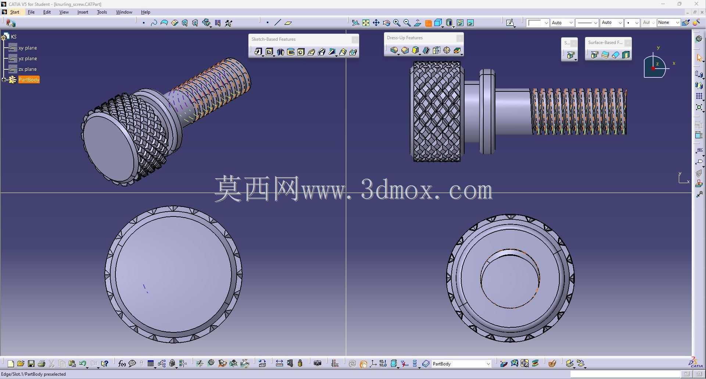Close the Dress-Up Features toolbar
The height and width of the screenshot is (379, 706).
[x=459, y=38]
